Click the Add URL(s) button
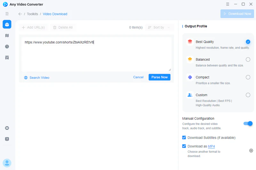The height and width of the screenshot is (170, 256). [33, 27]
